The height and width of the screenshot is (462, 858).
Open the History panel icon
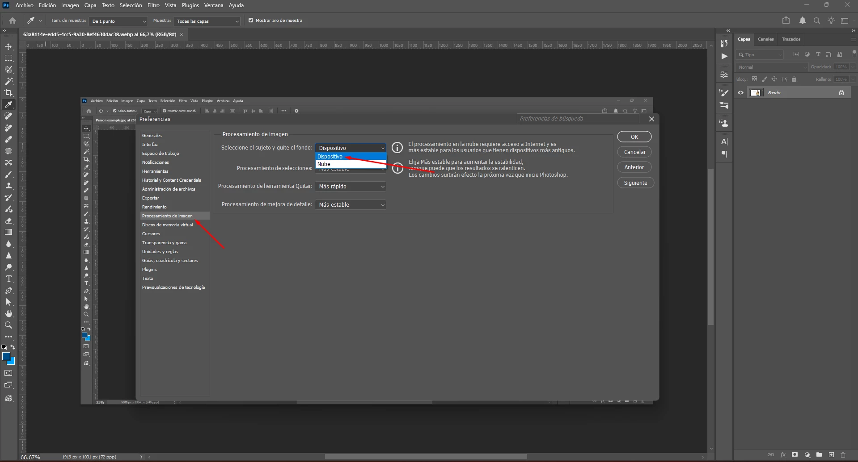coord(724,43)
